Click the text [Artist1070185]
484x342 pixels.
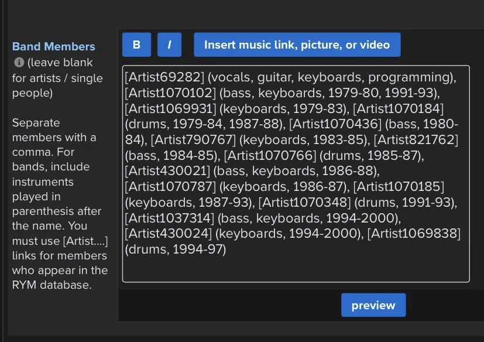coord(399,187)
